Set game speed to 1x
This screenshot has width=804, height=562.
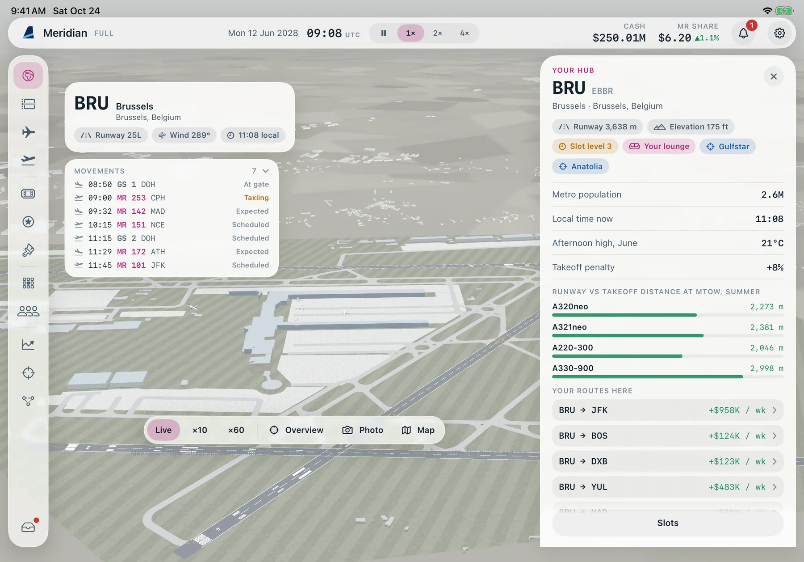click(410, 33)
